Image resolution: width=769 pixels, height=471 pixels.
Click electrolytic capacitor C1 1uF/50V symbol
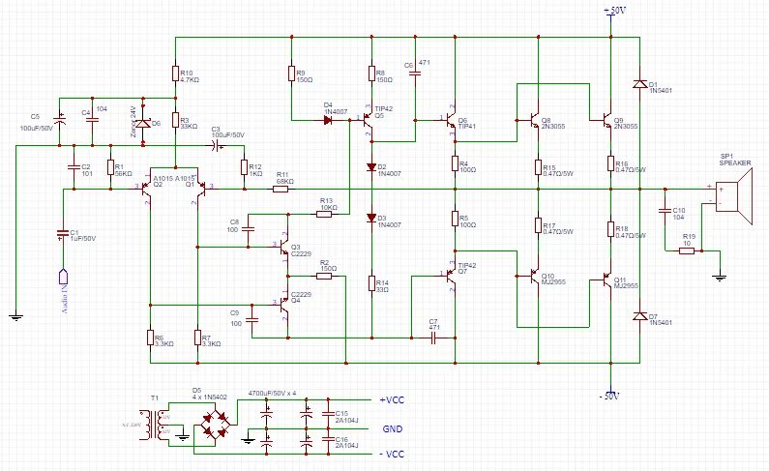pos(63,234)
